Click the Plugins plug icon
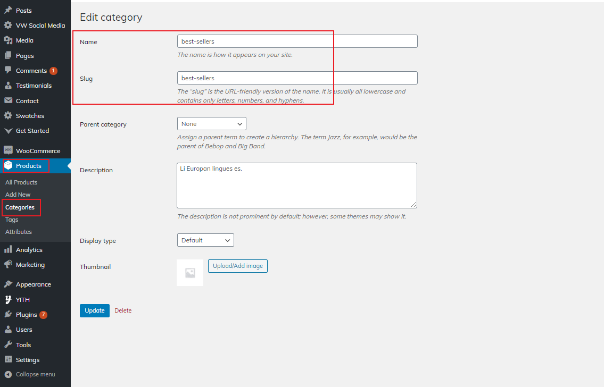The height and width of the screenshot is (387, 604). (8, 314)
